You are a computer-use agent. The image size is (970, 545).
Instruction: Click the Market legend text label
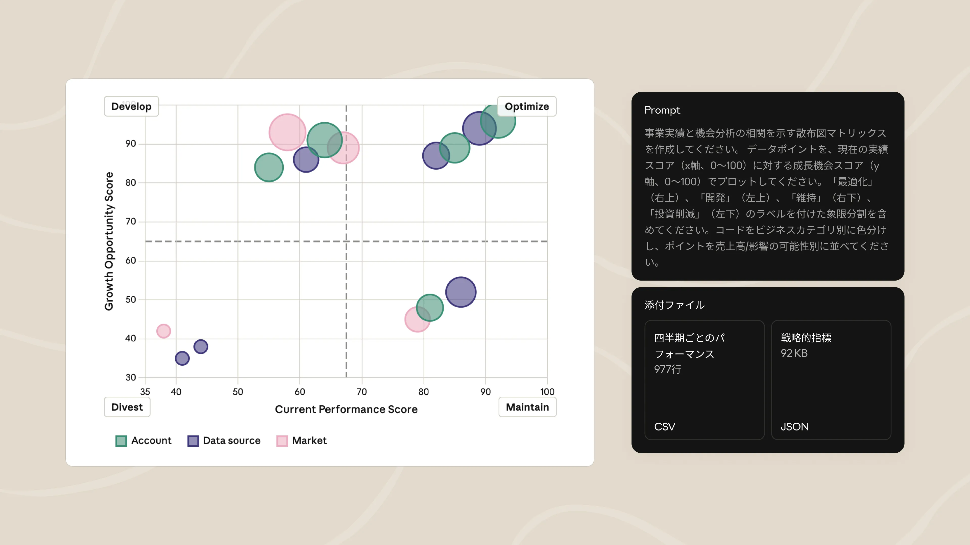click(309, 441)
